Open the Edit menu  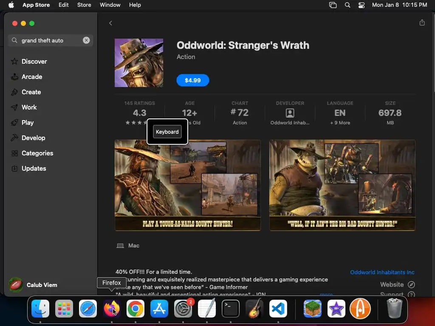pos(64,5)
